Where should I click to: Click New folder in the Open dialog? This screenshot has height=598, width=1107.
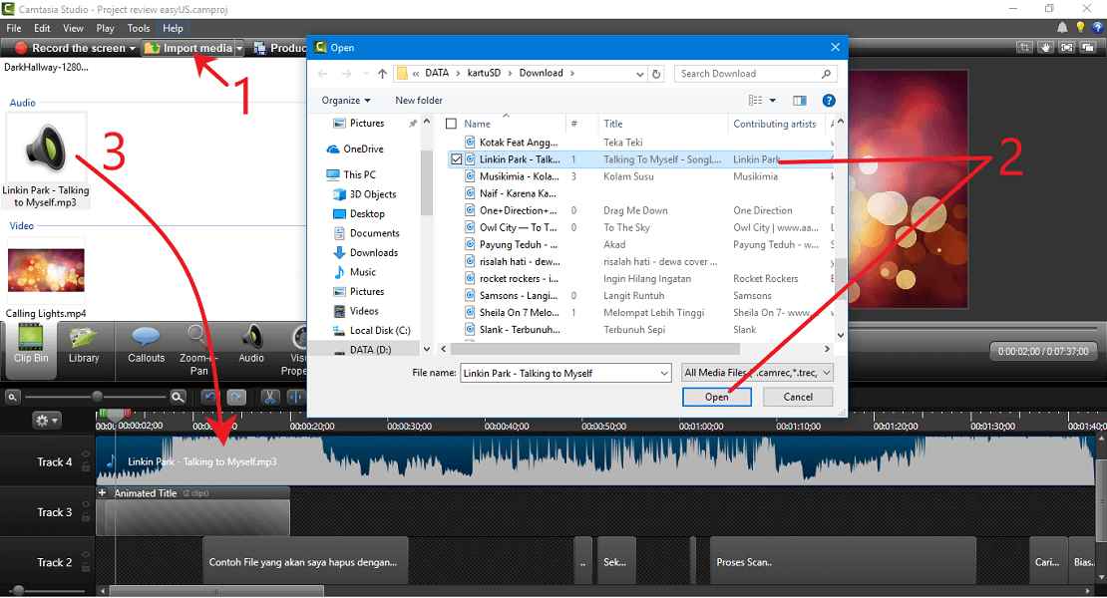pos(419,100)
